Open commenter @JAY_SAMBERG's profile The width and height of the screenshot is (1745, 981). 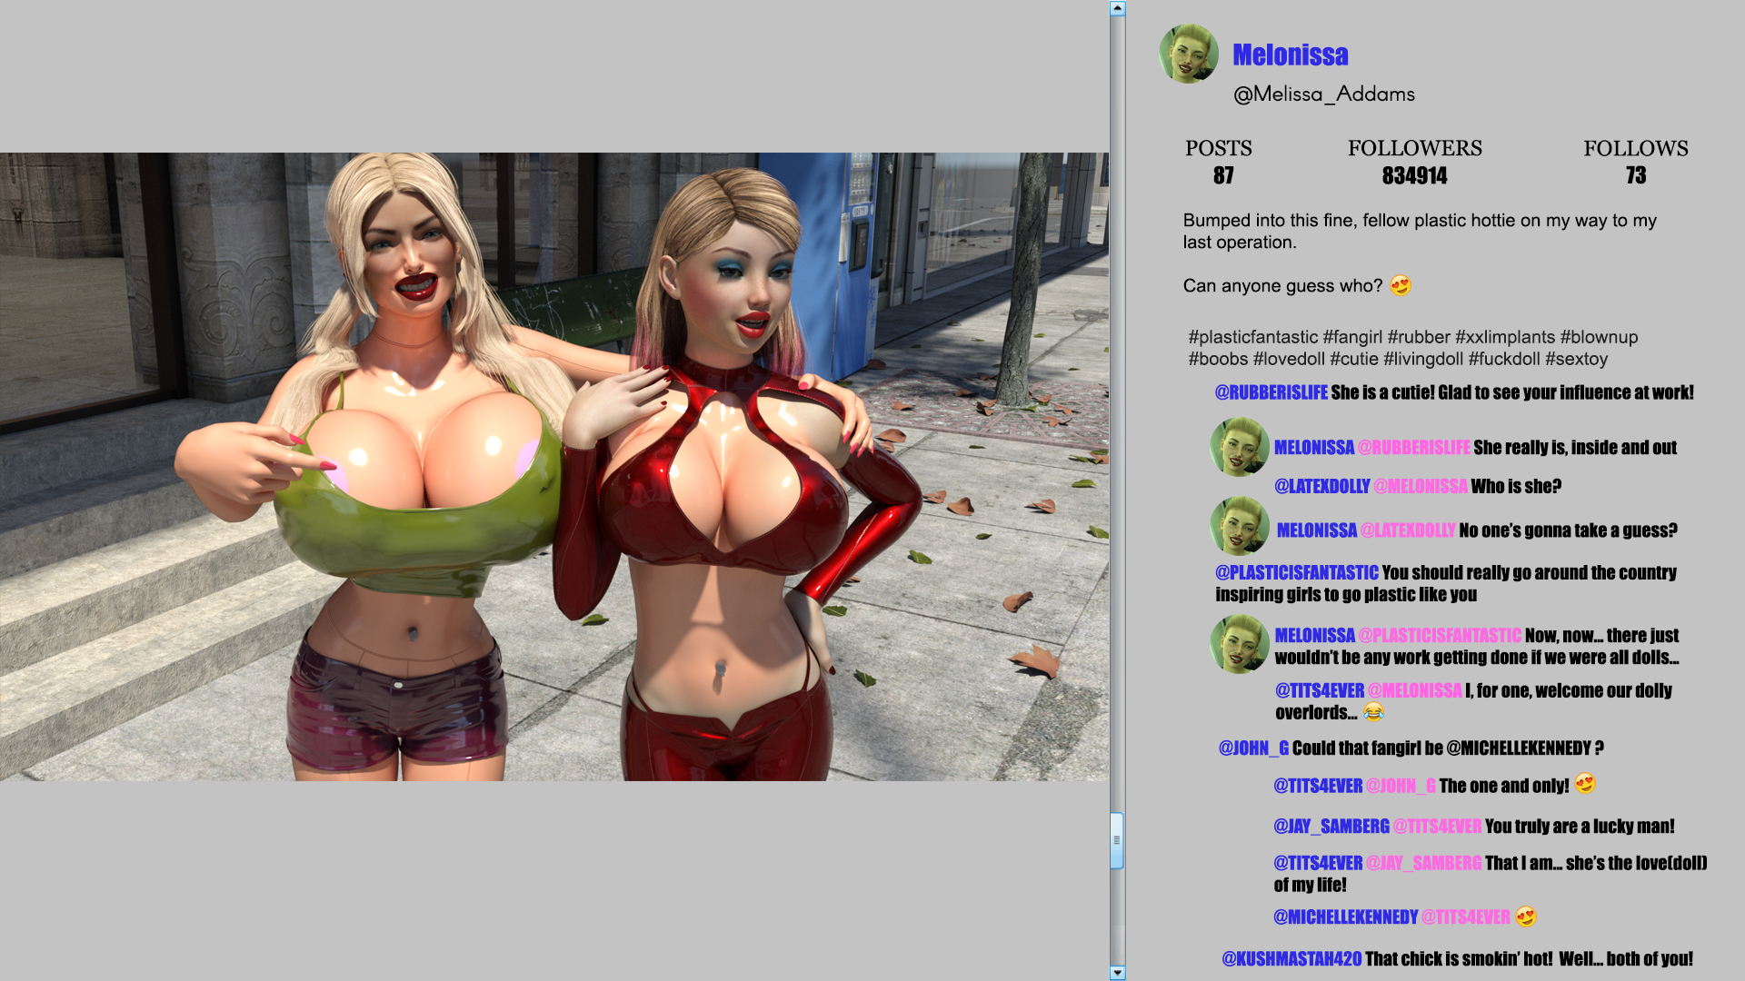coord(1331,826)
